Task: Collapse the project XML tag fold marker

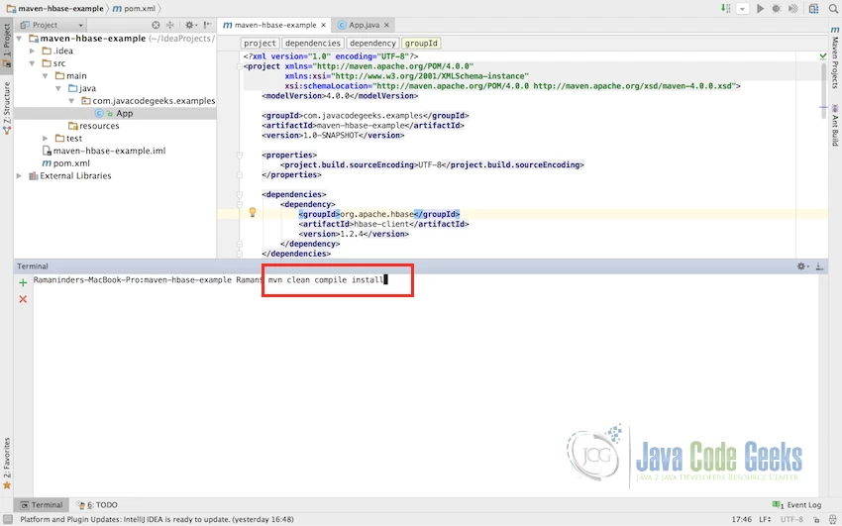Action: click(x=240, y=66)
